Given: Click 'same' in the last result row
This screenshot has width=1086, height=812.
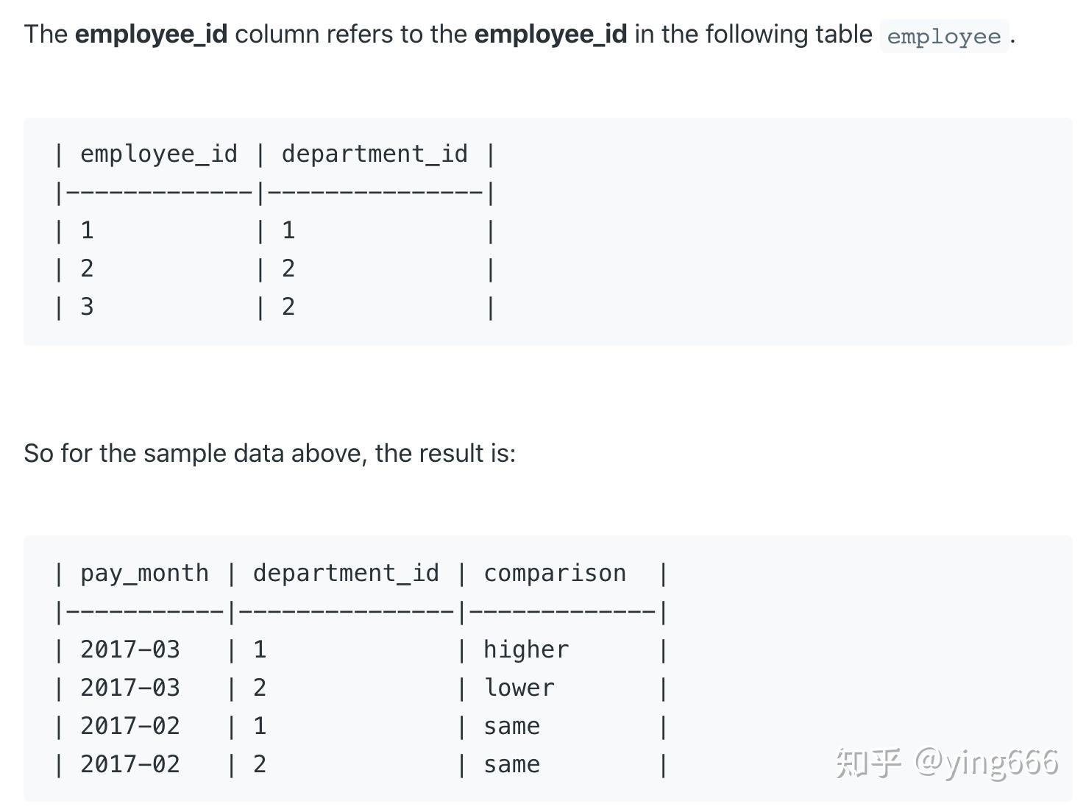Looking at the screenshot, I should click(511, 765).
